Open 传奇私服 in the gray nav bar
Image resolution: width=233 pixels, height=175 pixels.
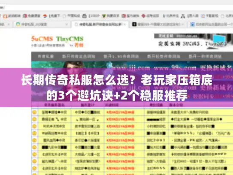[x=45, y=57]
